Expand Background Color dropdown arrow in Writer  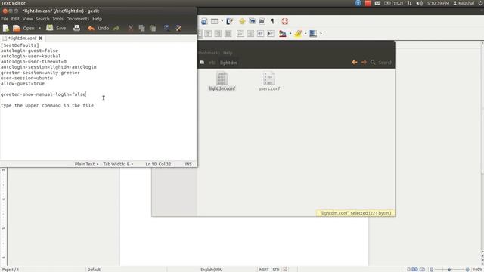point(321,33)
